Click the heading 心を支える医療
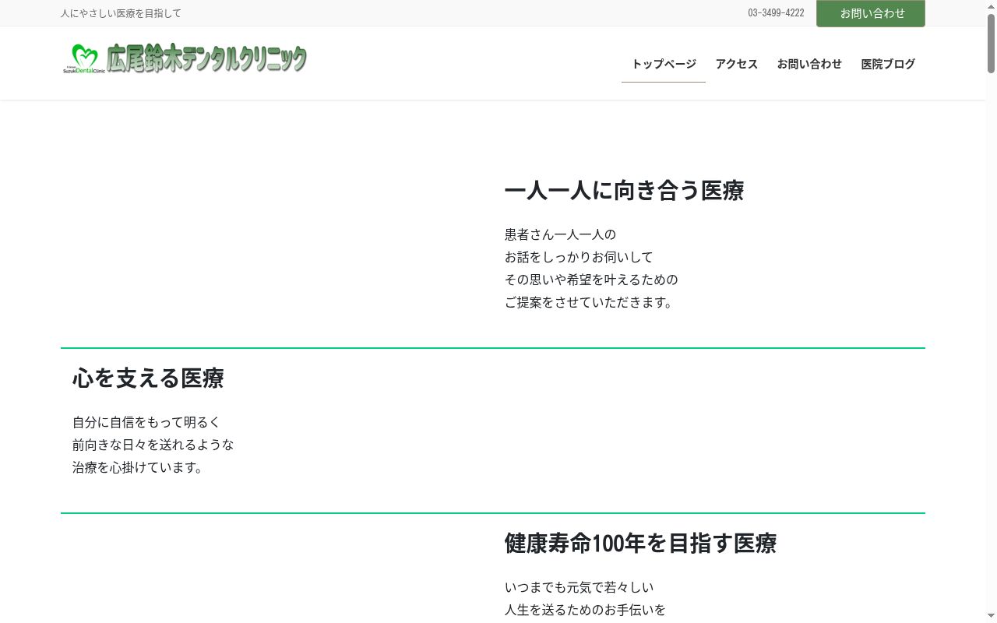The image size is (997, 623). click(x=148, y=378)
